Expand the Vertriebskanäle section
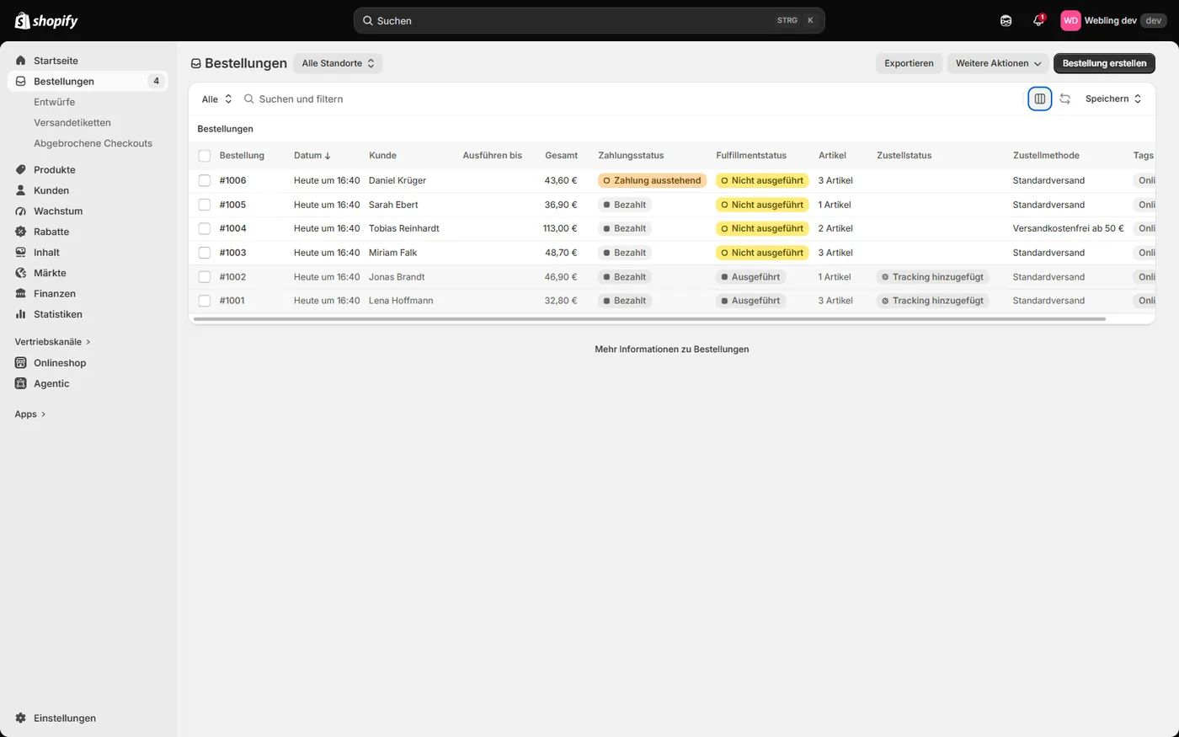 (x=52, y=342)
